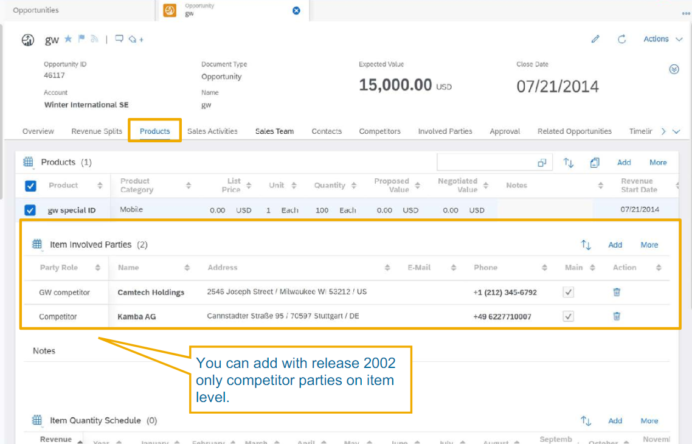Toggle the select-all products checkbox

[x=30, y=186]
